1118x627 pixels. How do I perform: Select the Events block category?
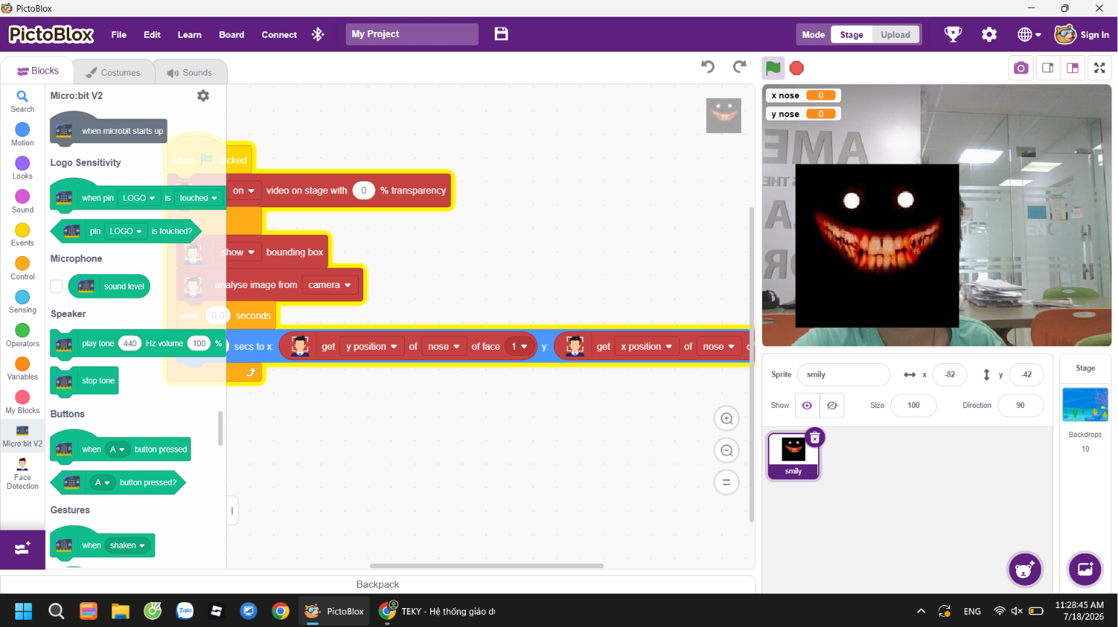pos(23,234)
